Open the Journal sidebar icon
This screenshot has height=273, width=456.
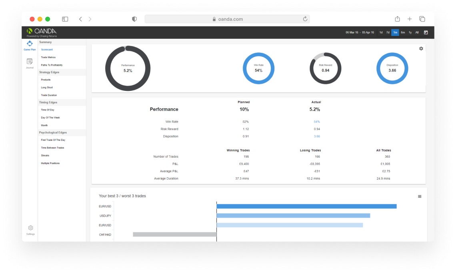coord(30,63)
